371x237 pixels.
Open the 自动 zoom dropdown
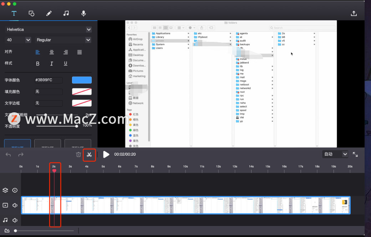(335, 154)
